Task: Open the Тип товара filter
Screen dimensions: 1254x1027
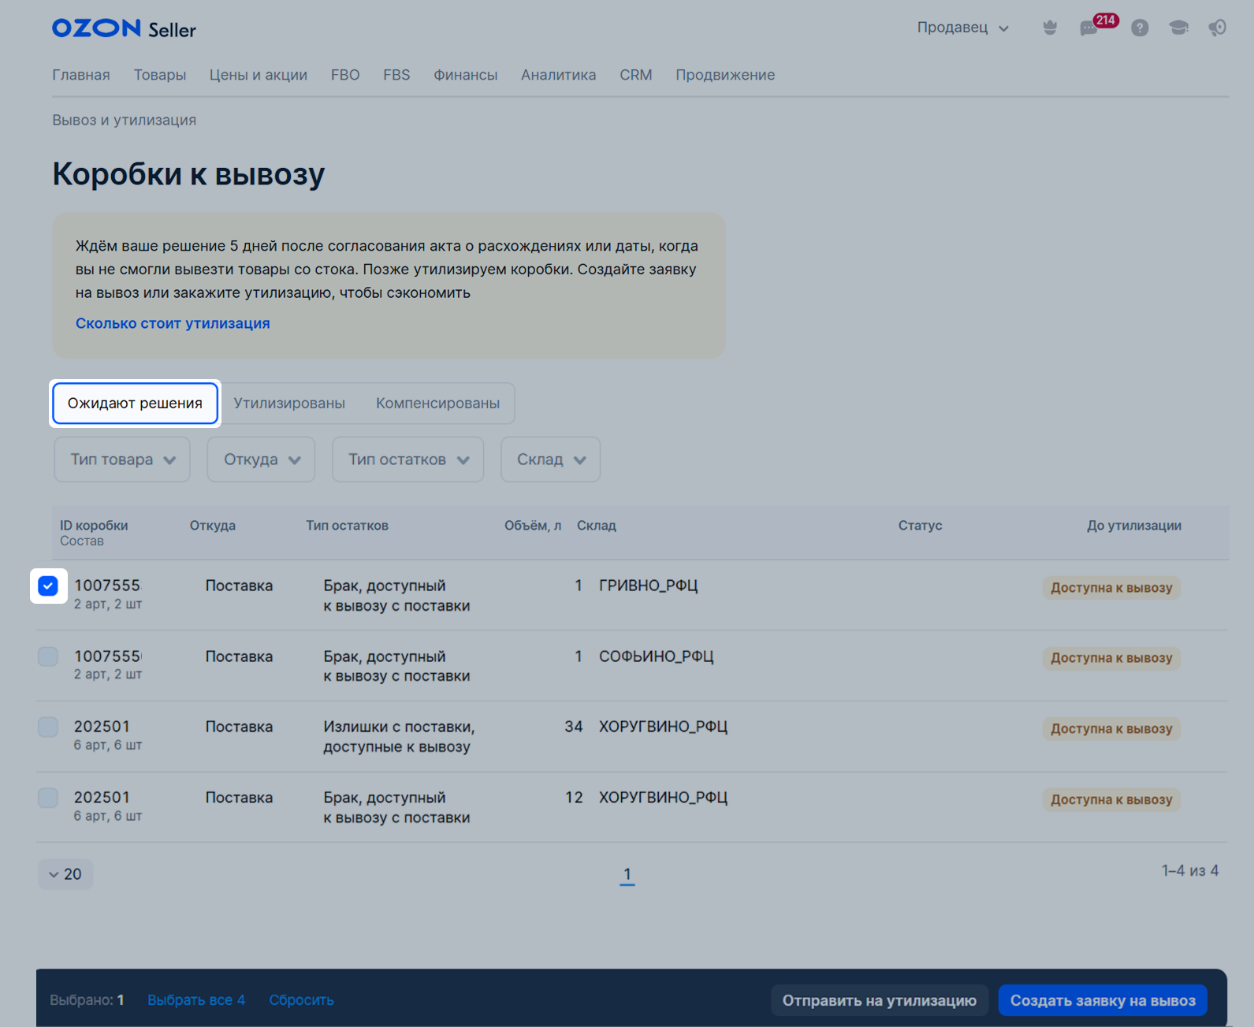Action: point(122,460)
